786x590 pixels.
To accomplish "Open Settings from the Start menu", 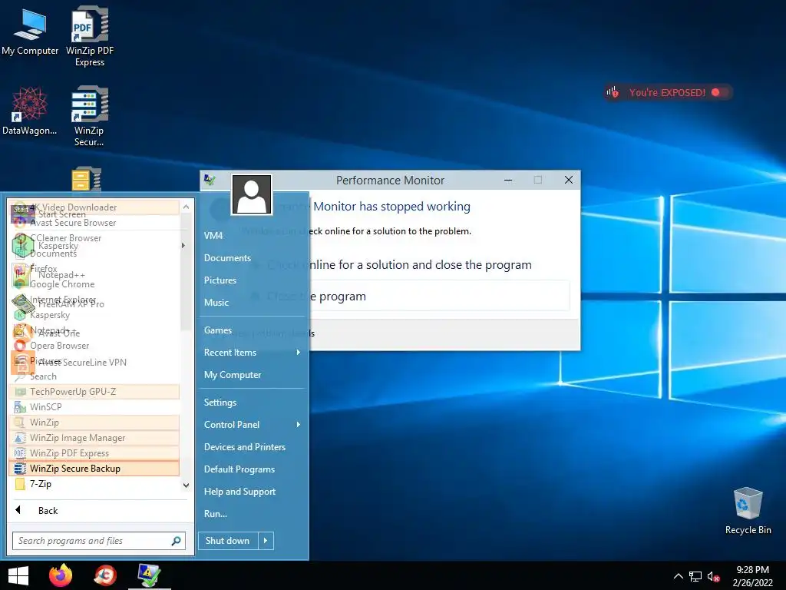I will tap(253, 403).
